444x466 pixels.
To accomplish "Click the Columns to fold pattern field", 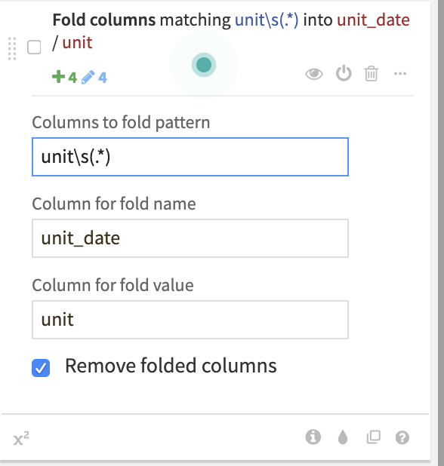I will [x=190, y=157].
